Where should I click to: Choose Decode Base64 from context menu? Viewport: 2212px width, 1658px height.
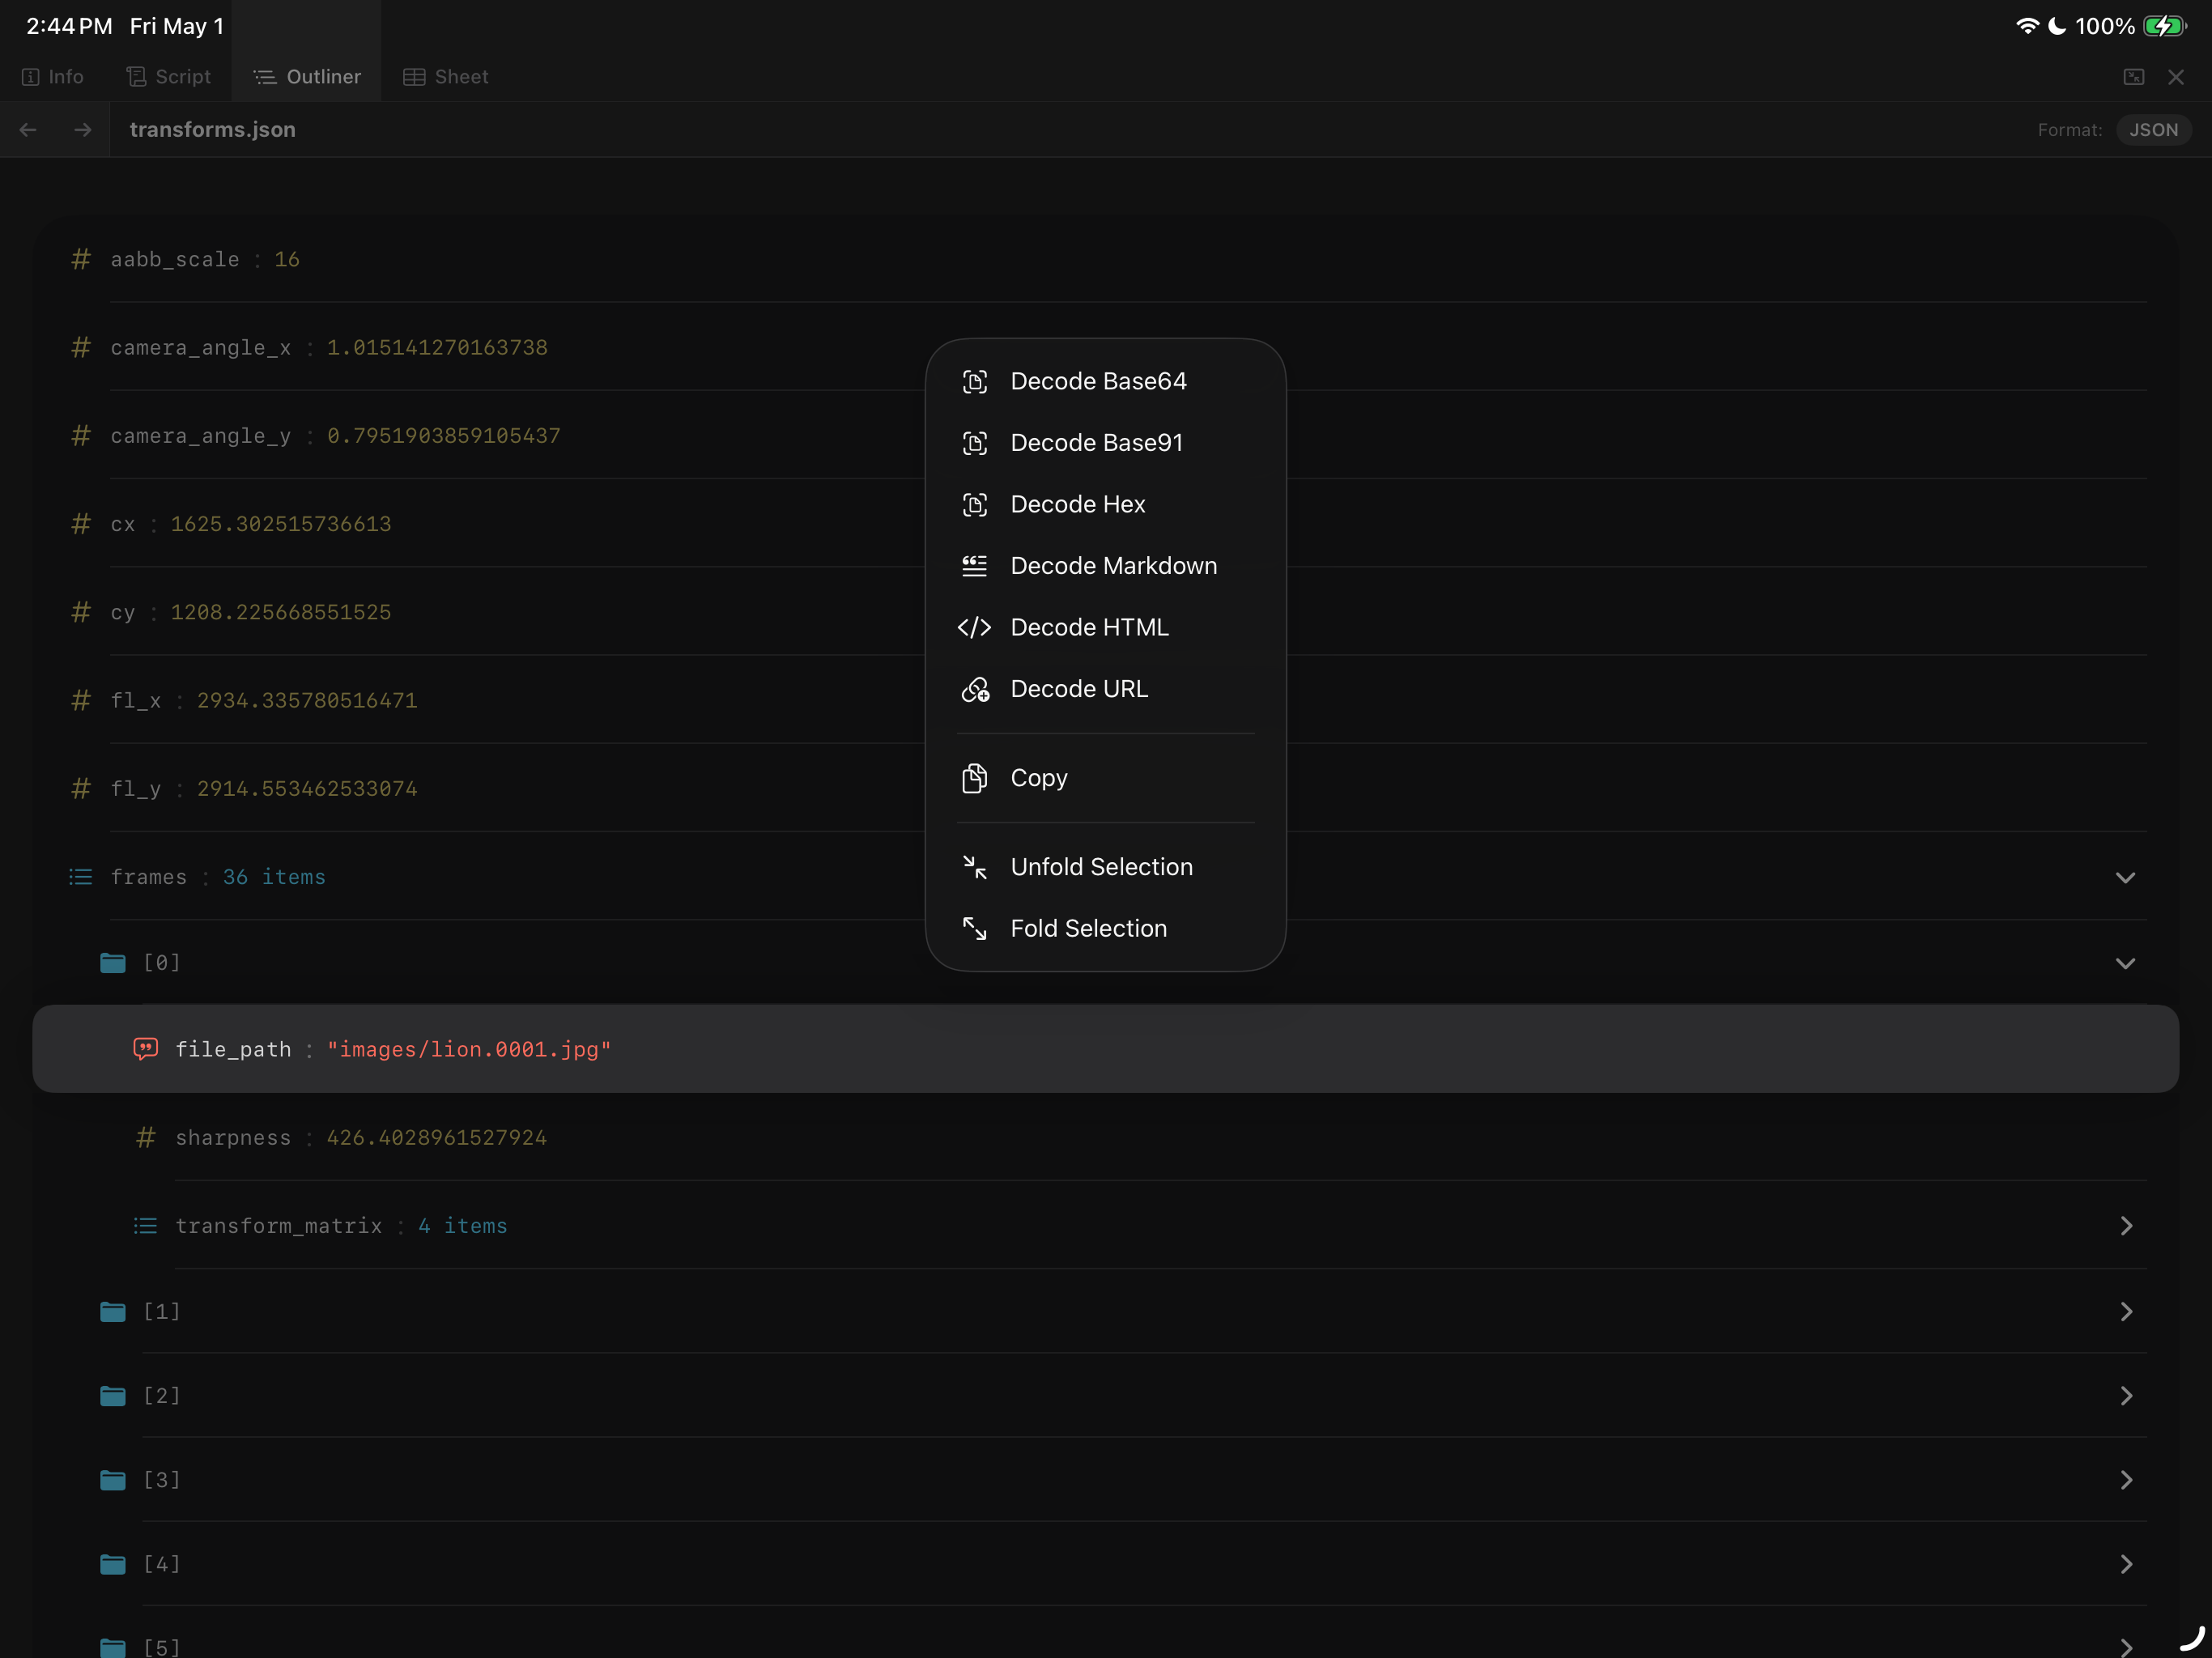[x=1105, y=381]
